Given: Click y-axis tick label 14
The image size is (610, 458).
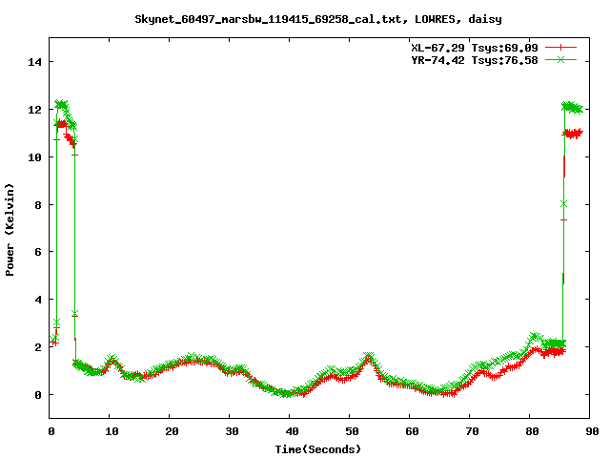Looking at the screenshot, I should click(x=34, y=62).
